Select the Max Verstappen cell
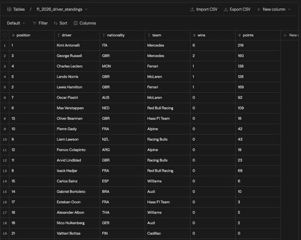Image resolution: width=301 pixels, height=240 pixels. 77,108
